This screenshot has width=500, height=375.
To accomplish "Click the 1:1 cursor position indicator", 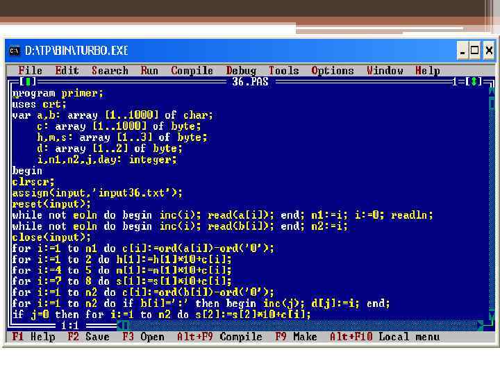I will [x=70, y=326].
